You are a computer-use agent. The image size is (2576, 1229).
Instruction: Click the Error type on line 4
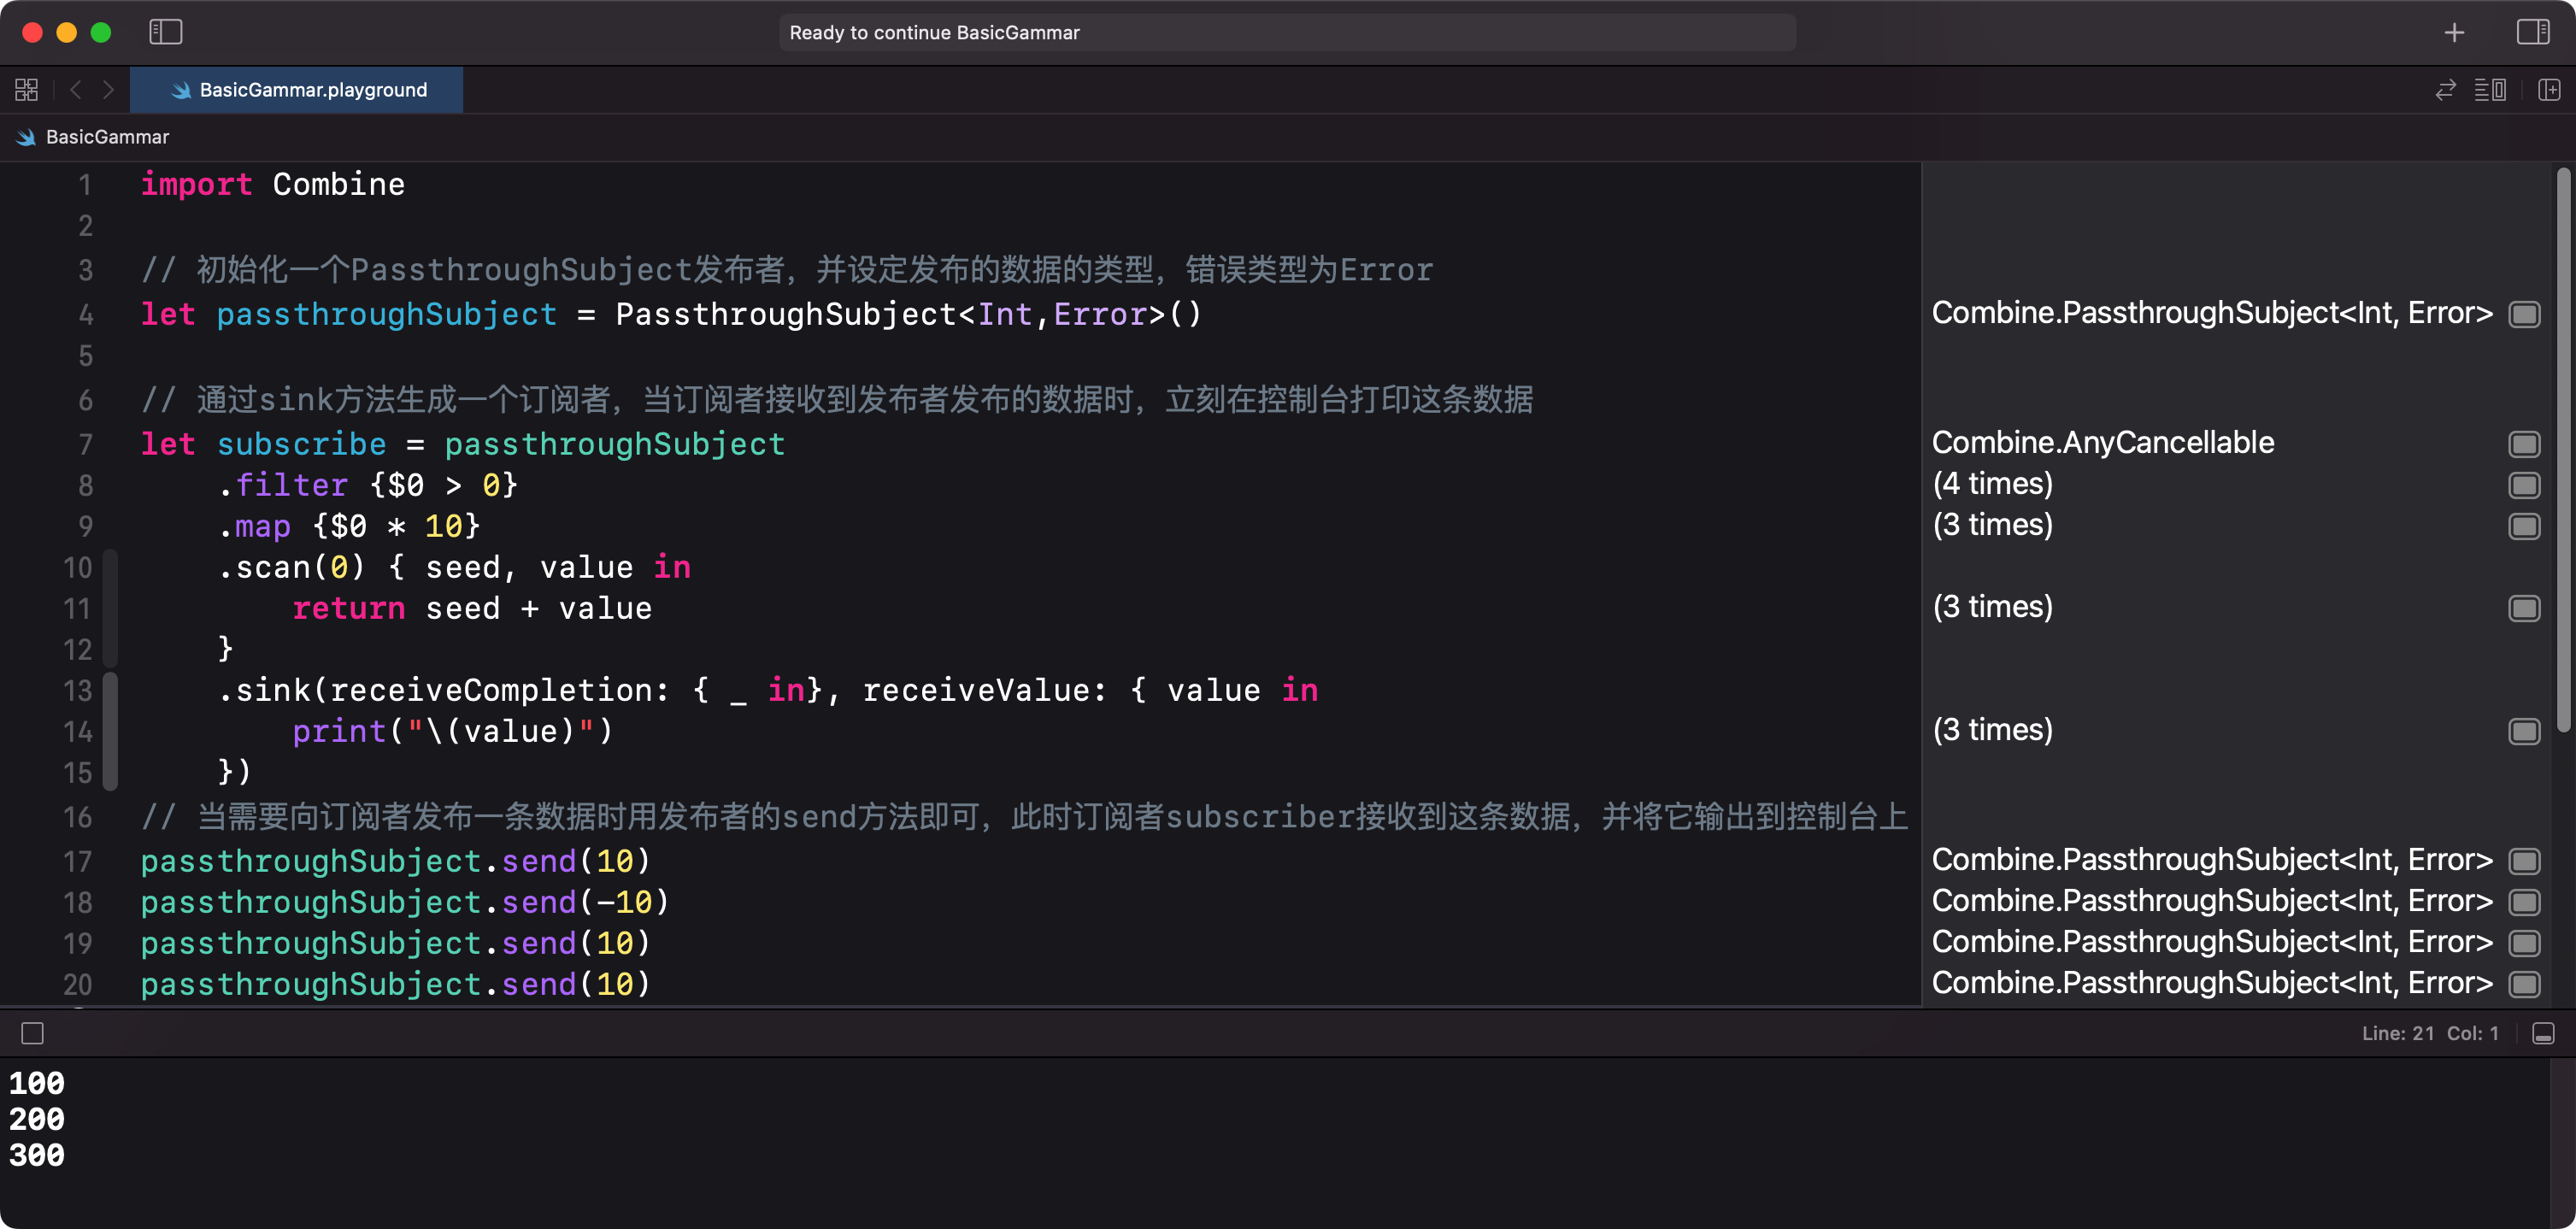pyautogui.click(x=1100, y=314)
